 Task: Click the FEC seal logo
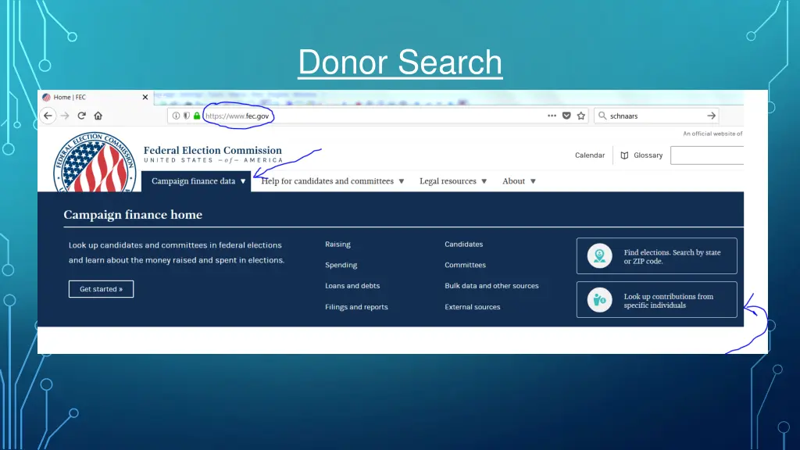pyautogui.click(x=95, y=162)
